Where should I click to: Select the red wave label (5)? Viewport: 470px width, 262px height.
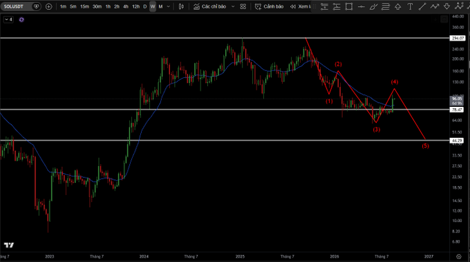[x=425, y=145]
